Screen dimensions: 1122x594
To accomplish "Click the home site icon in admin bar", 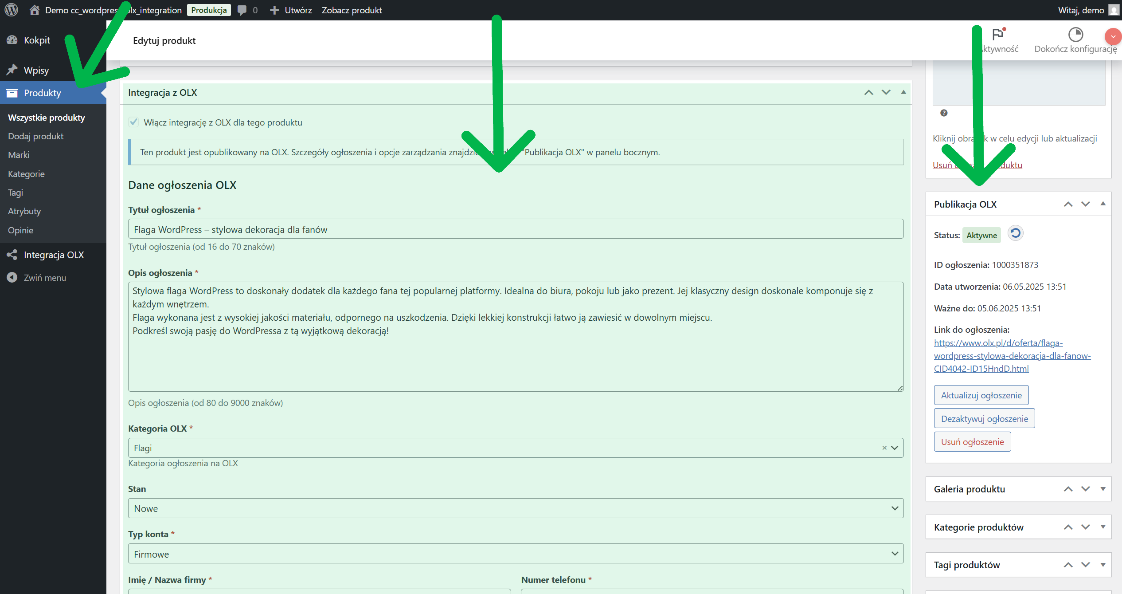I will coord(35,10).
